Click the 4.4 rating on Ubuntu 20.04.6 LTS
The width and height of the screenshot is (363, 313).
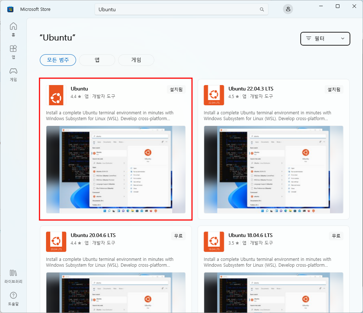pyautogui.click(x=76, y=243)
